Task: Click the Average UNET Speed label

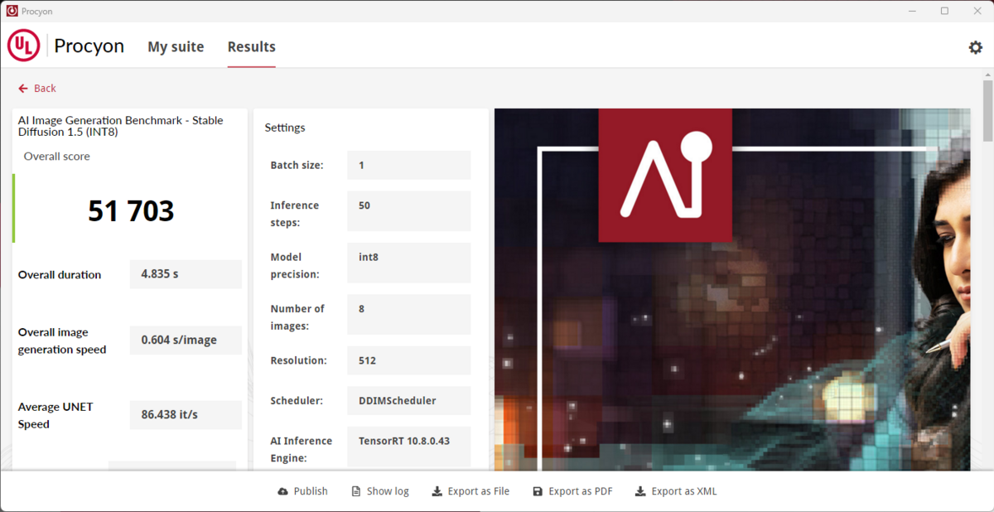Action: 55,415
